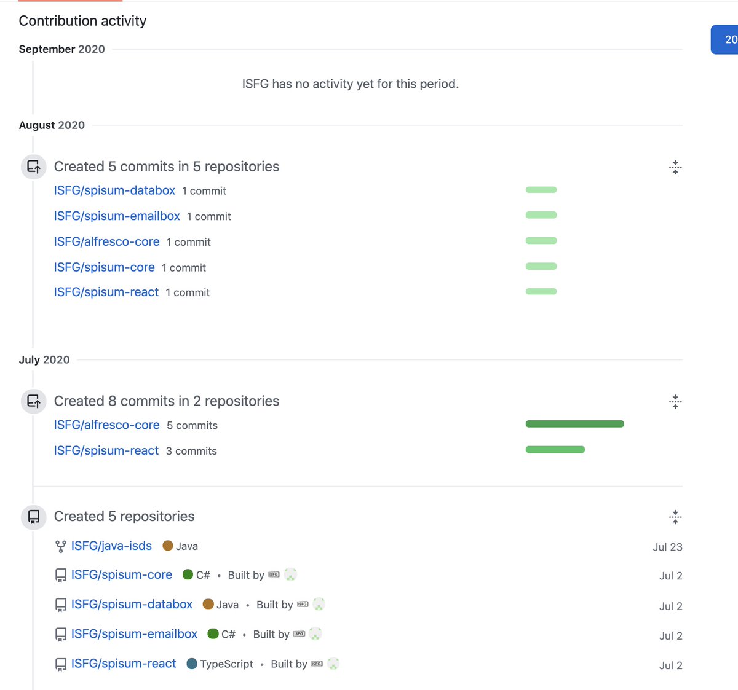Screen dimensions: 738x690
Task: Open created repository ISFG/spisum-react
Action: click(x=124, y=664)
